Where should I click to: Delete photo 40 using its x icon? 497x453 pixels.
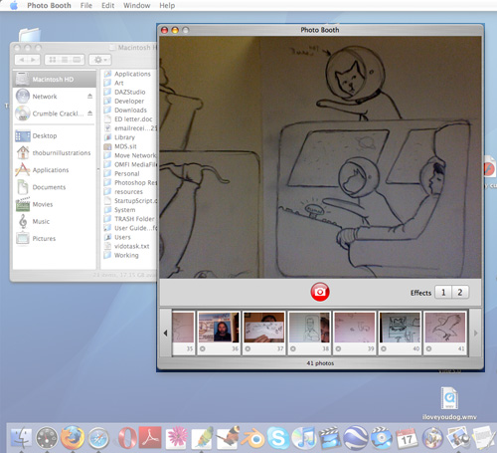[384, 348]
